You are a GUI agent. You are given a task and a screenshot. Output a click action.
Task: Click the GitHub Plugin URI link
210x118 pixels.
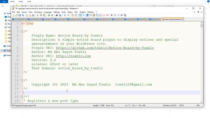coord(105,48)
